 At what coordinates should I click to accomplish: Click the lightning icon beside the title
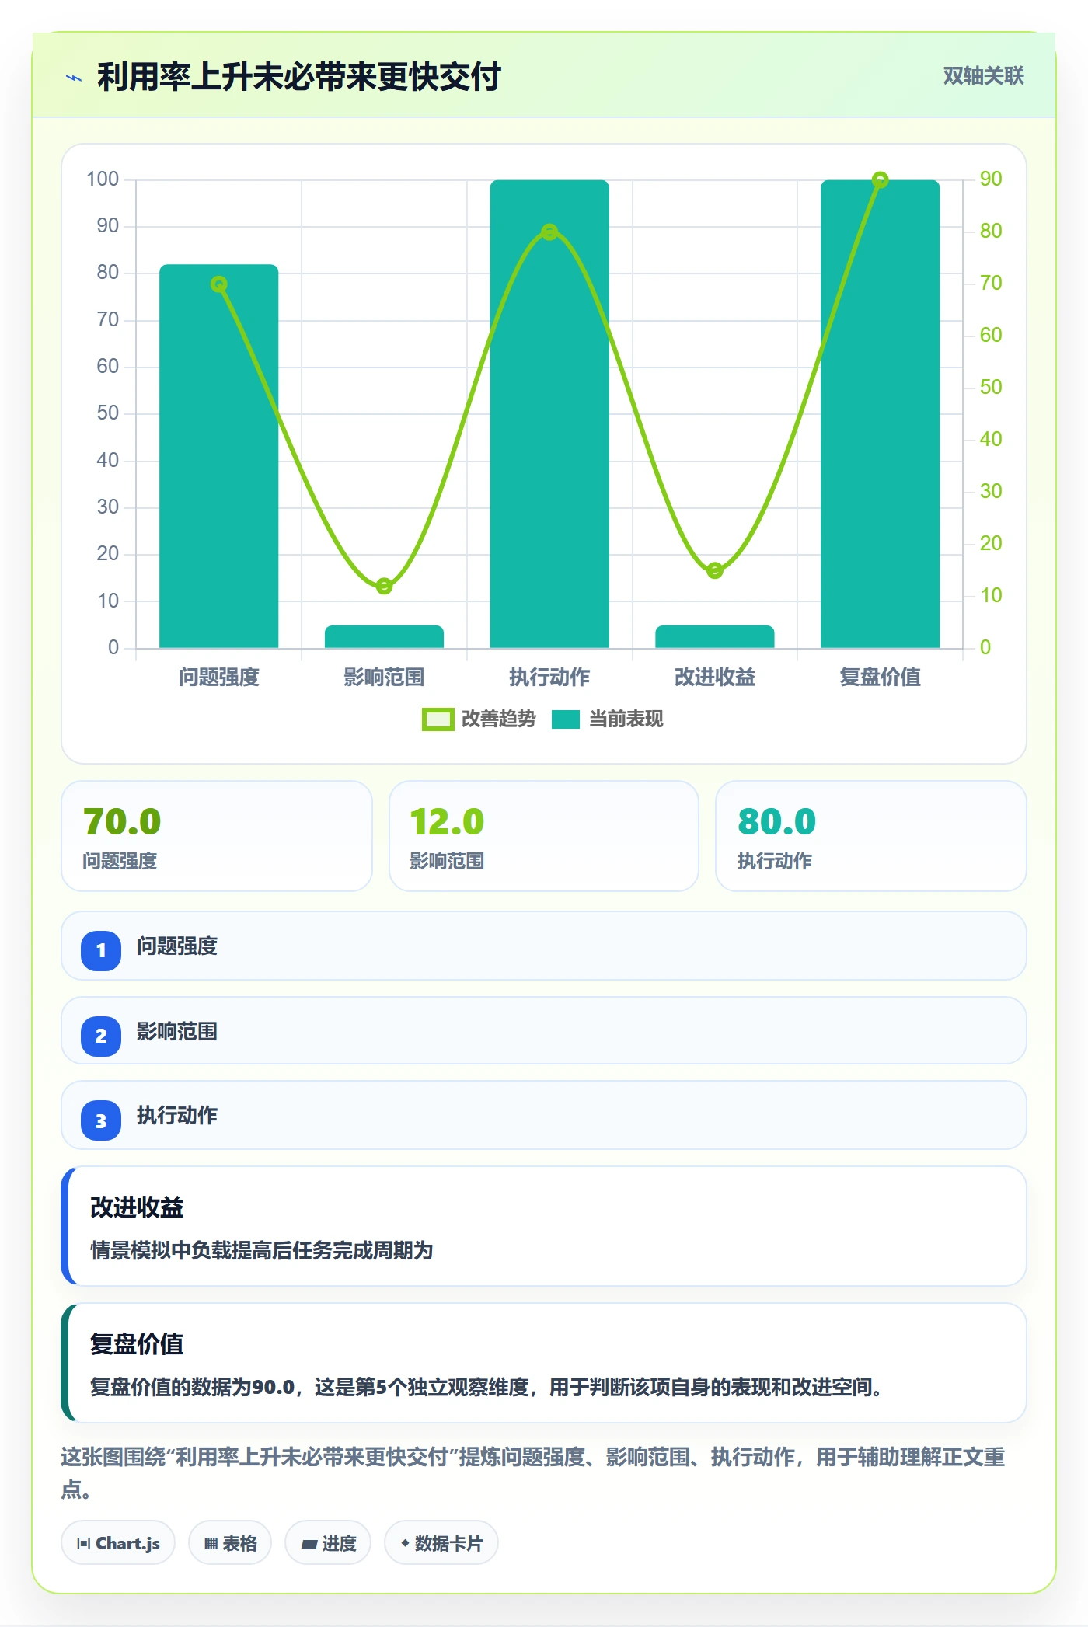[74, 78]
